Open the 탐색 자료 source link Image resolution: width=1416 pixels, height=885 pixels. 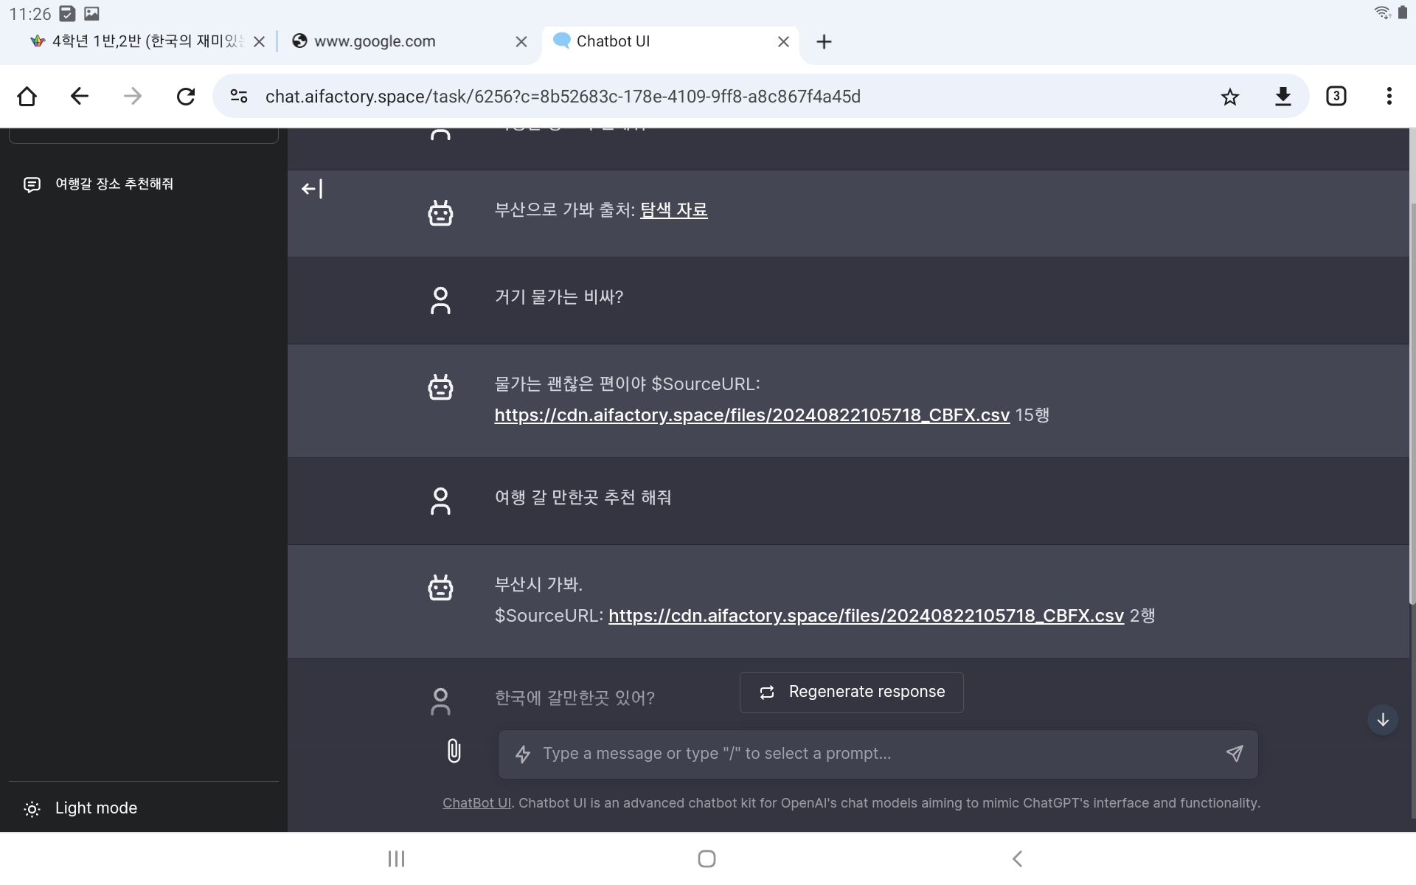(x=673, y=210)
